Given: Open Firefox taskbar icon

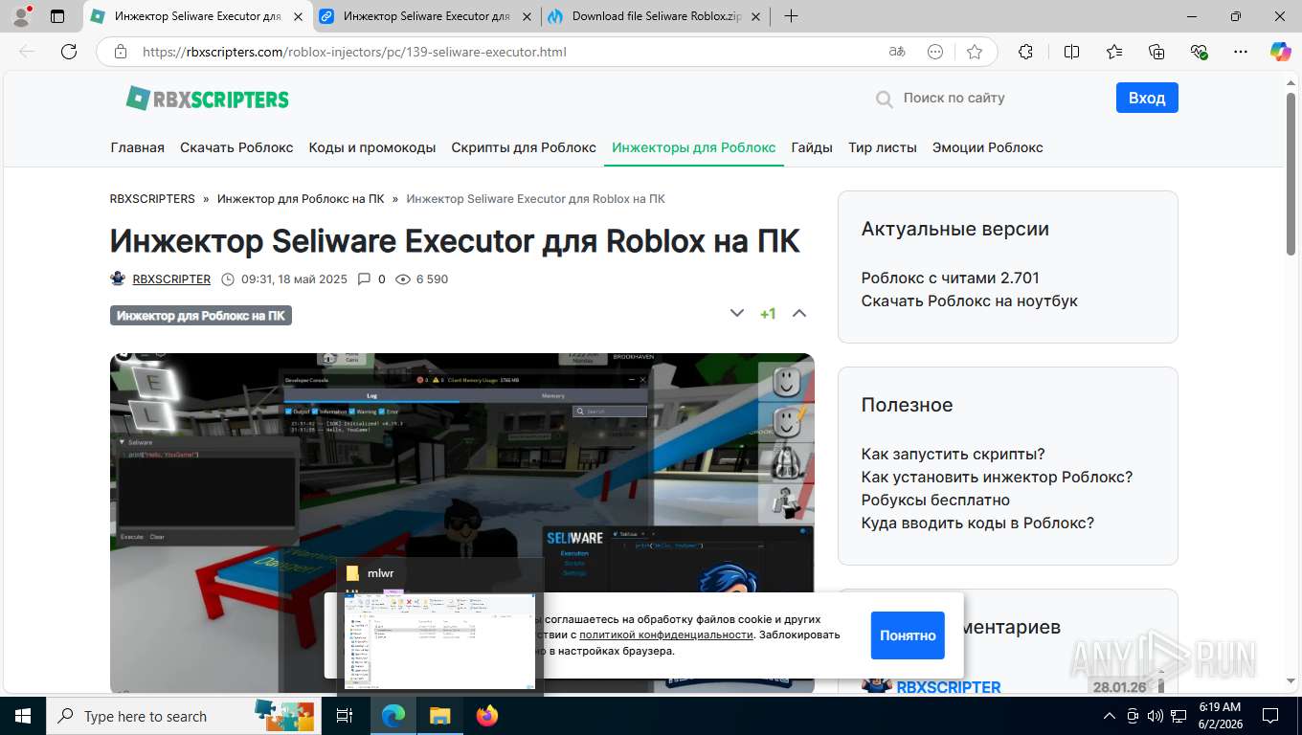Looking at the screenshot, I should coord(487,716).
